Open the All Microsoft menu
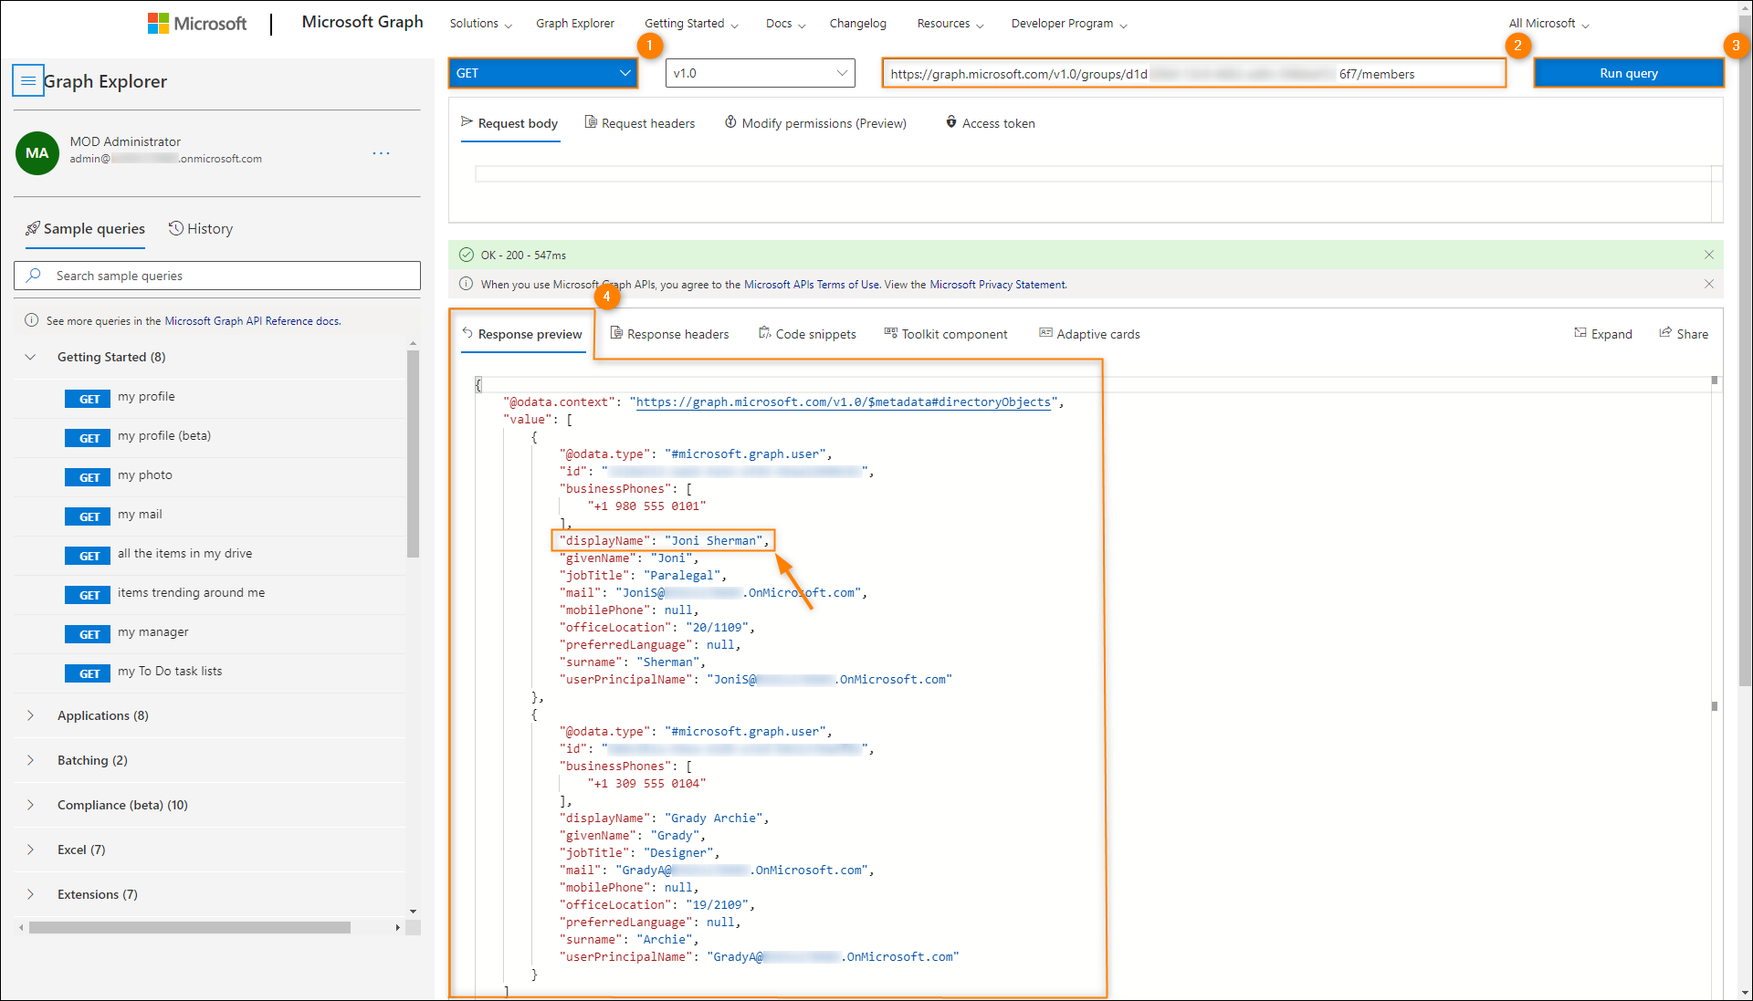This screenshot has height=1001, width=1753. click(1549, 24)
